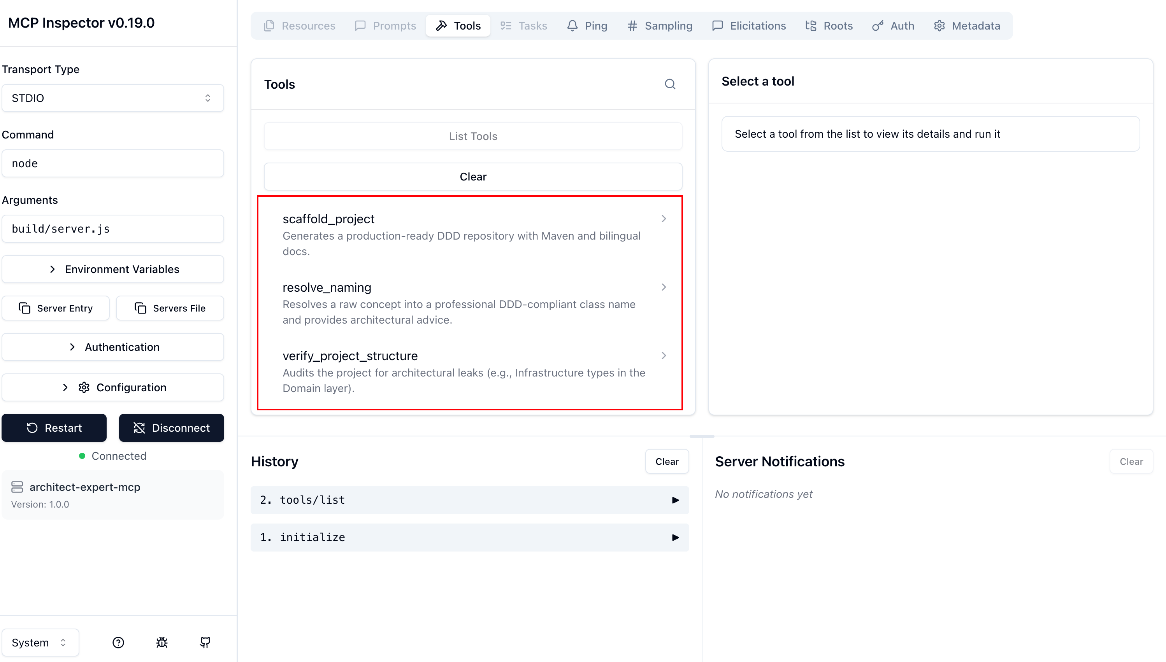Click the disconnect plug icon
The width and height of the screenshot is (1166, 662).
[x=139, y=428]
